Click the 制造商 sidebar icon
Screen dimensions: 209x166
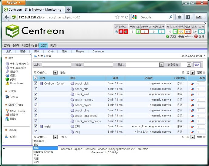point(7,115)
